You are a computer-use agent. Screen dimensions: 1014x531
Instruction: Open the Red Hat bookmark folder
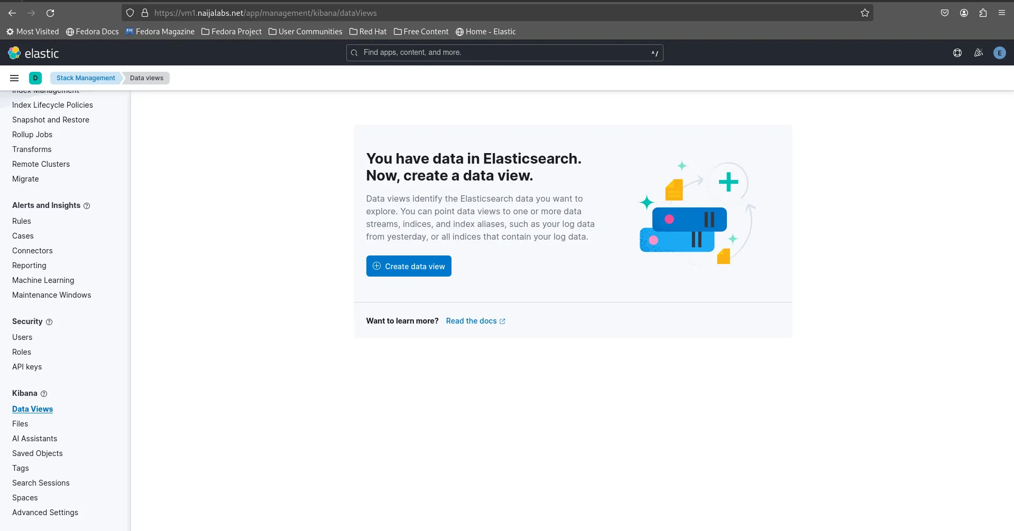point(368,32)
